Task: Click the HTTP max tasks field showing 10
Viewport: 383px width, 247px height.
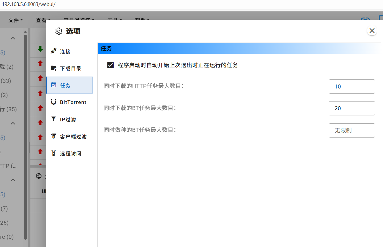Action: point(351,86)
